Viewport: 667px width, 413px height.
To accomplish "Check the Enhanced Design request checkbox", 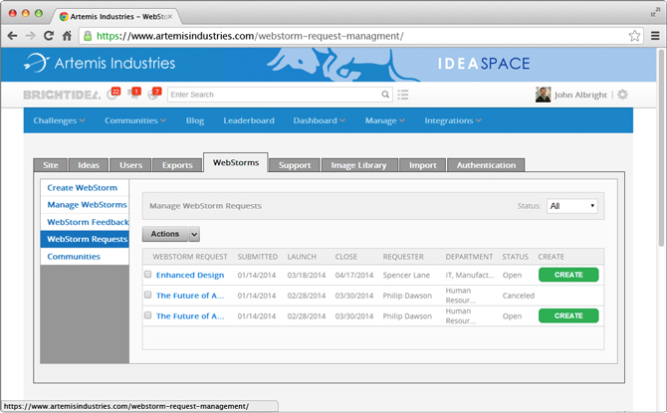I will pos(147,275).
